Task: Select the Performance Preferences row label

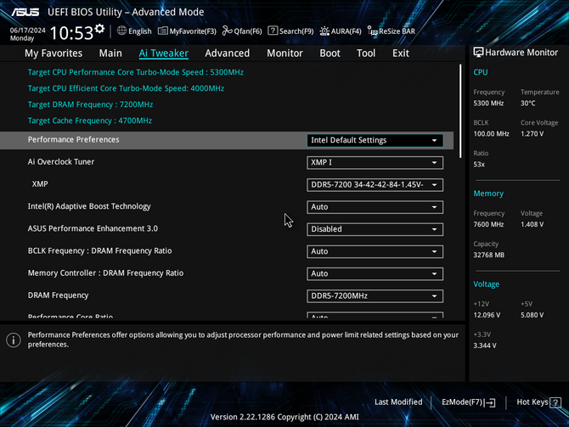Action: 73,140
